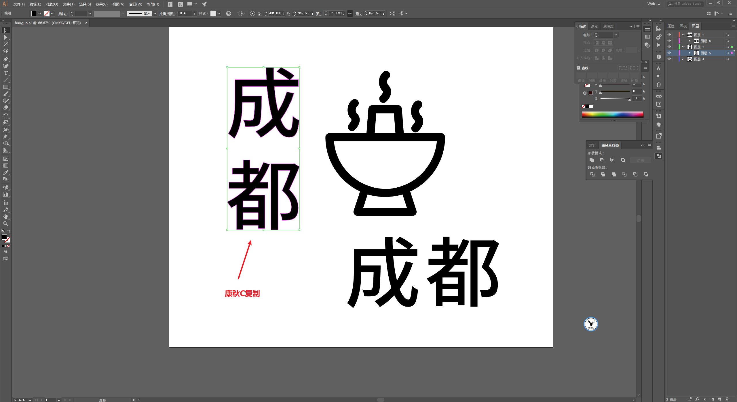
Task: Select the Pen tool in toolbar
Action: coord(6,59)
